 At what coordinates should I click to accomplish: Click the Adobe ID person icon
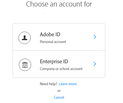[24, 38]
